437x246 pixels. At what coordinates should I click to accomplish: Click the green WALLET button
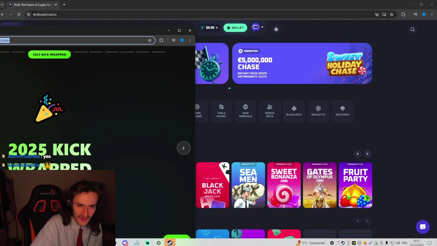[x=235, y=28]
